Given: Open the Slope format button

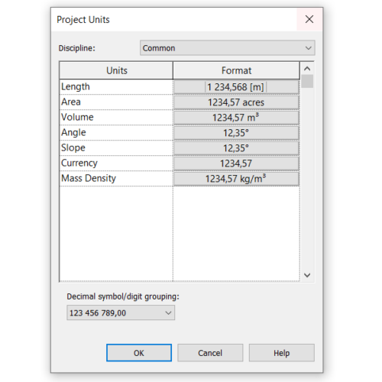Looking at the screenshot, I should click(236, 148).
